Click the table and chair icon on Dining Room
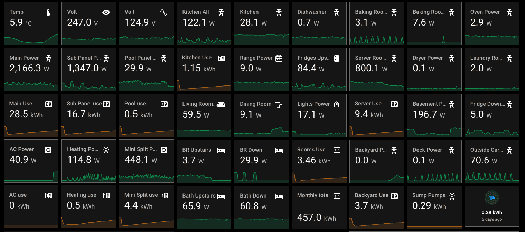The image size is (525, 232). point(279,104)
